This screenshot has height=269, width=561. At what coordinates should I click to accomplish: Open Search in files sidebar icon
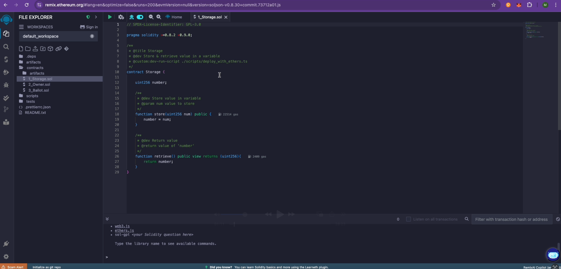click(6, 47)
